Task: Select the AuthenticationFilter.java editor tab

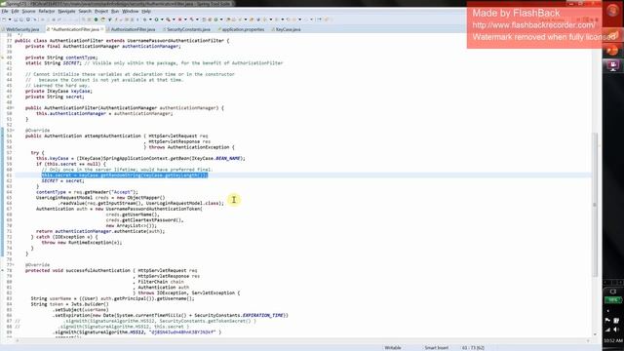Action: (x=75, y=29)
